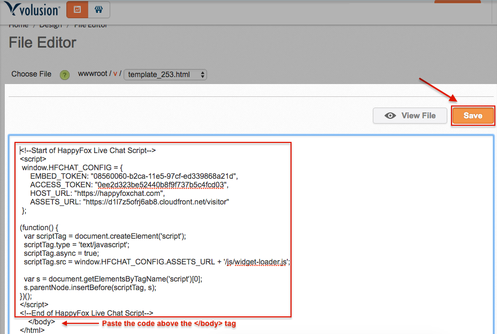Click the window.HFCHAT_CONFIG line
Image resolution: width=497 pixels, height=334 pixels.
pyautogui.click(x=72, y=168)
